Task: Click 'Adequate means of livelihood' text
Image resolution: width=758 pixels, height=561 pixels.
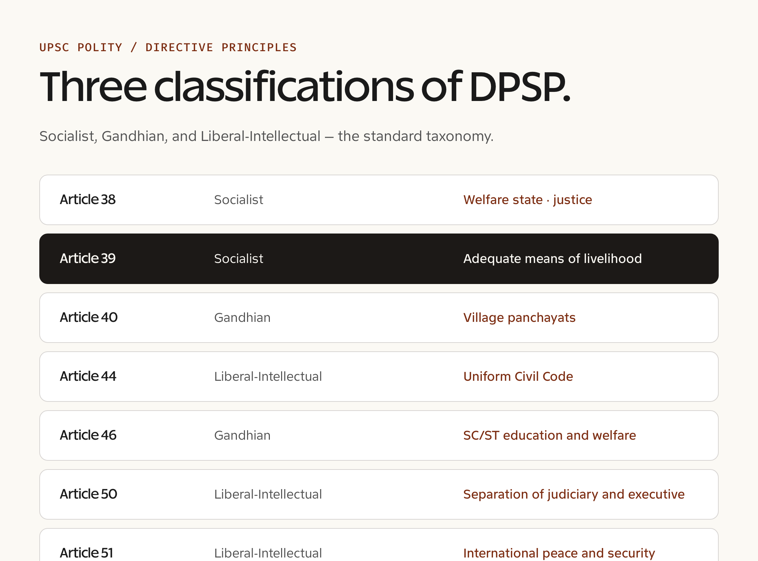Action: click(x=552, y=259)
